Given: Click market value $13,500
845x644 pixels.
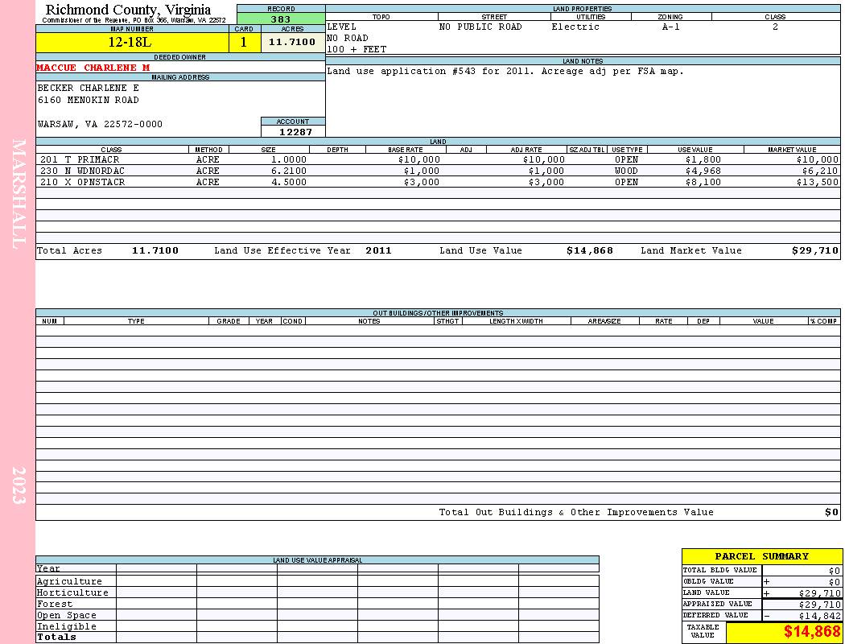Looking at the screenshot, I should (x=818, y=182).
